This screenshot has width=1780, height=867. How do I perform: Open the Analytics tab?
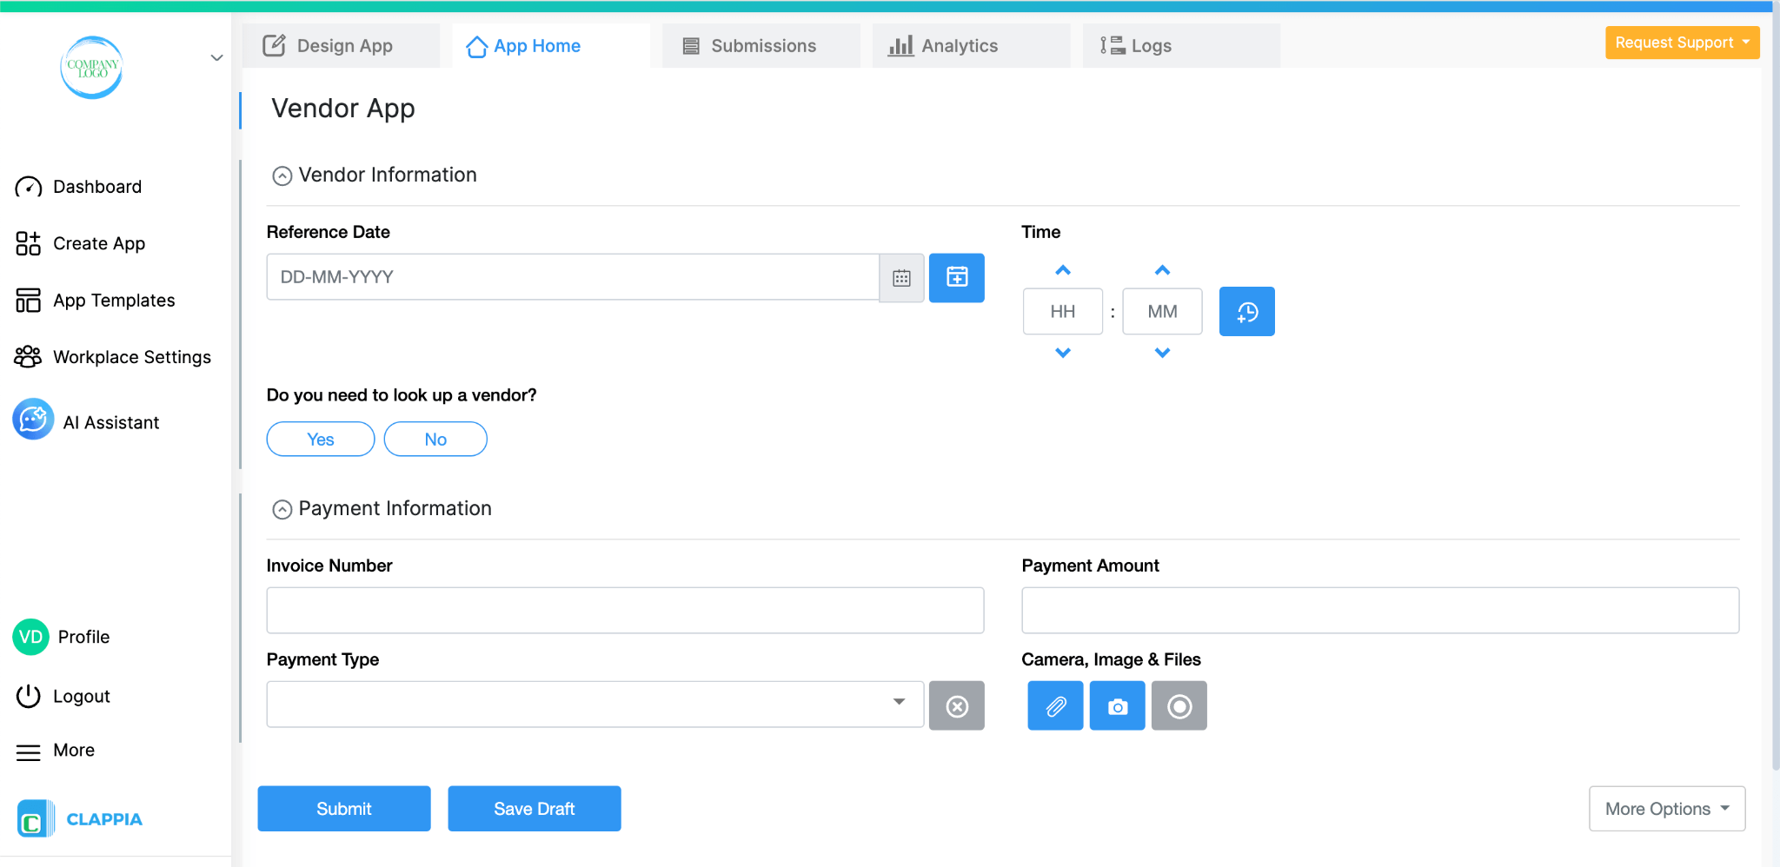pyautogui.click(x=960, y=45)
